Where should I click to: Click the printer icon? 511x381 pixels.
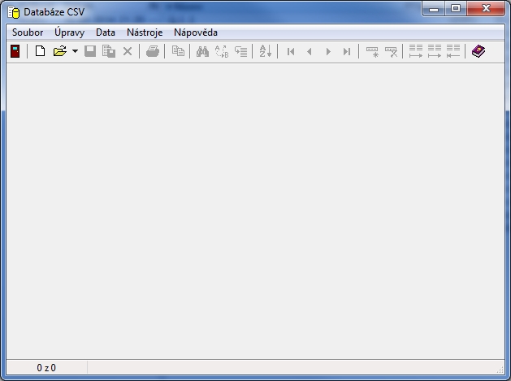153,51
